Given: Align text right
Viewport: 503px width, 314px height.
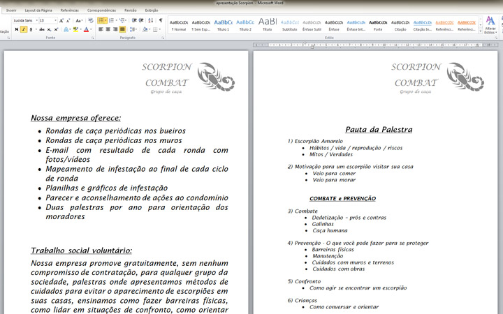Looking at the screenshot, I should [x=115, y=29].
